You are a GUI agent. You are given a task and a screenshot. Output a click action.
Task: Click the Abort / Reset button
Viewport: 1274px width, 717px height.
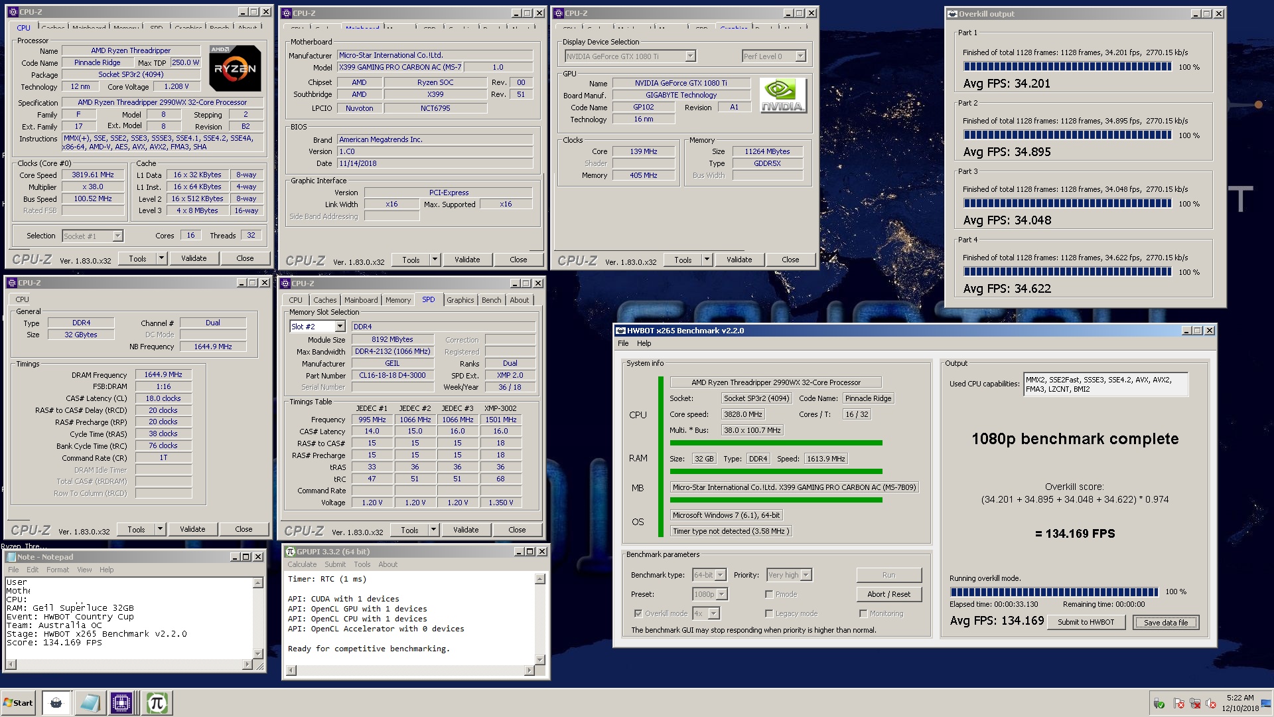(888, 595)
